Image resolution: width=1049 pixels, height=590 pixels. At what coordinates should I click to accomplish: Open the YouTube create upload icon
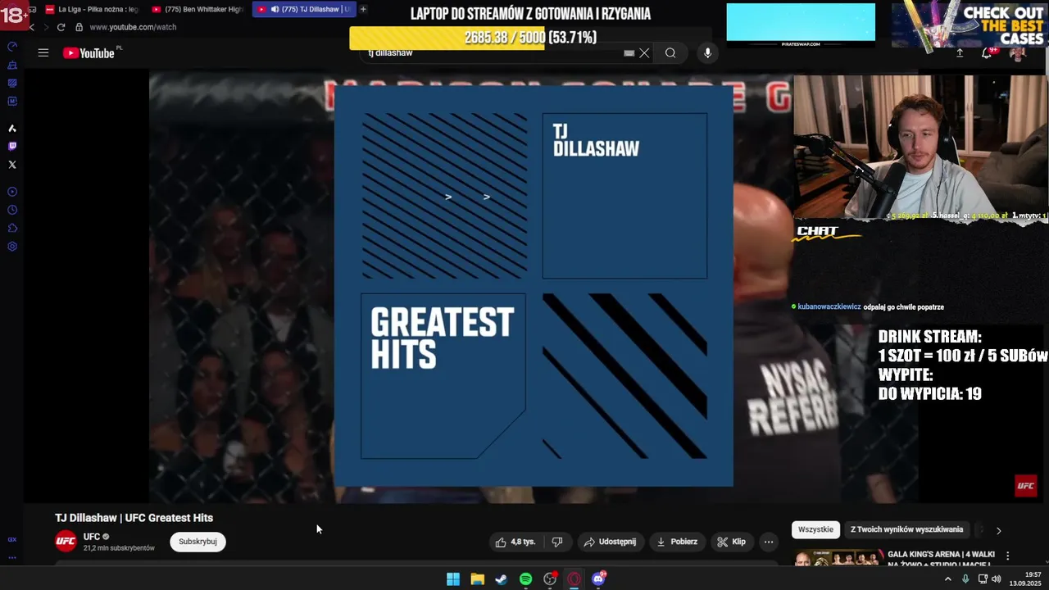click(x=960, y=53)
